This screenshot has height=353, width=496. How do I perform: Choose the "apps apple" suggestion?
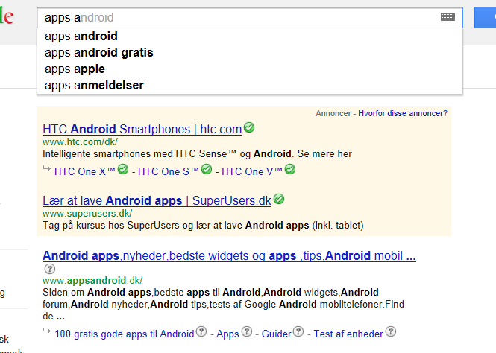pos(250,69)
